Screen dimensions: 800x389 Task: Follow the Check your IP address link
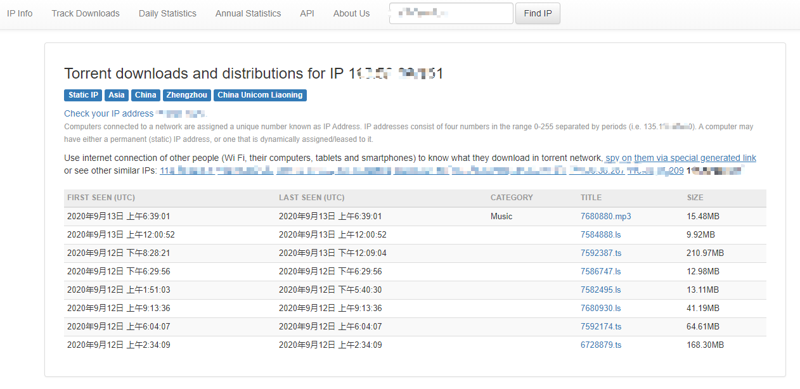pyautogui.click(x=108, y=113)
